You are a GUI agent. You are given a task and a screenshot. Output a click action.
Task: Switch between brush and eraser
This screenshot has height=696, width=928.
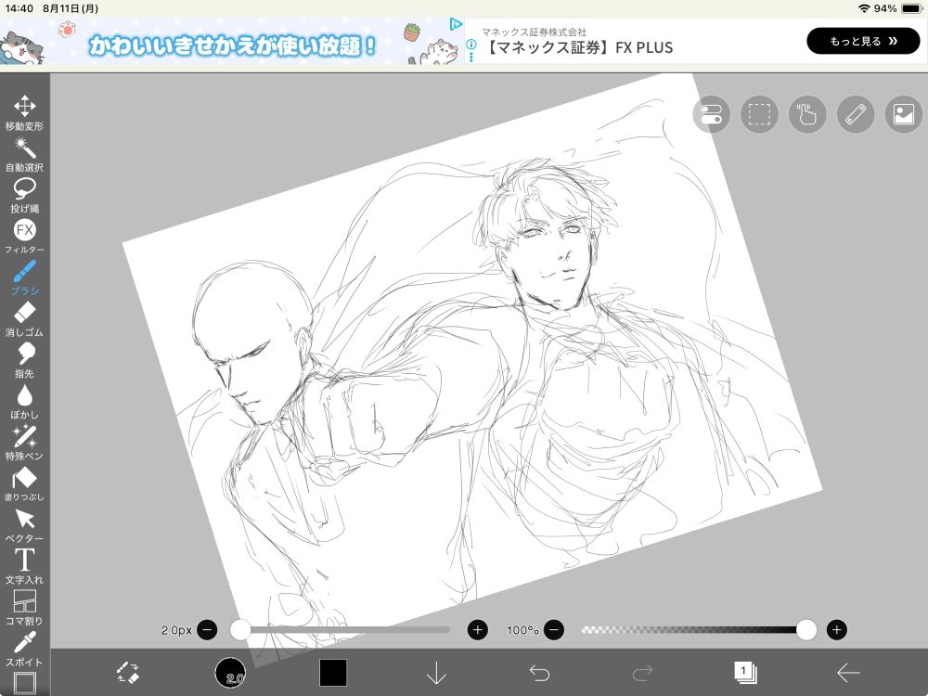click(128, 673)
